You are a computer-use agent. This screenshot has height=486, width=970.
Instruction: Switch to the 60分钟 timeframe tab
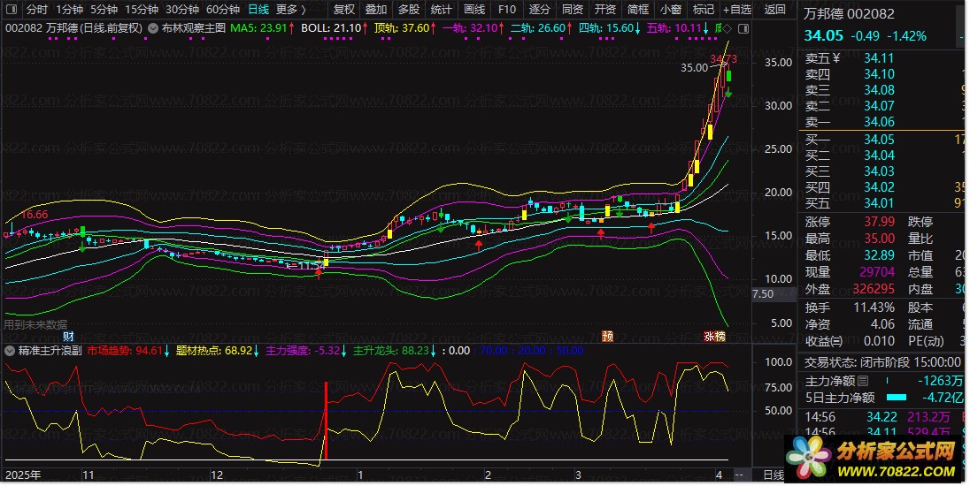[x=223, y=10]
